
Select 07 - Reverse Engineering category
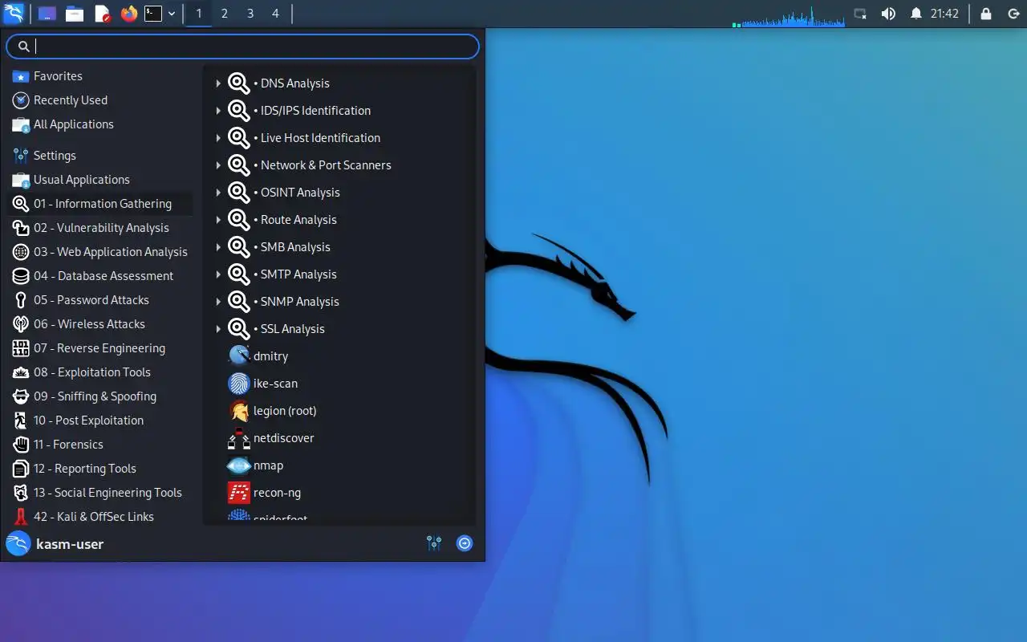[x=100, y=348]
